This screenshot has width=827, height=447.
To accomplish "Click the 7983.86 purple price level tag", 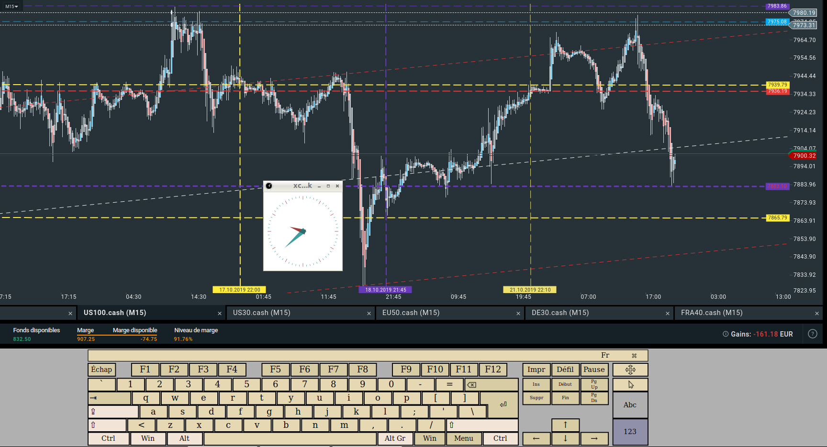I will click(x=777, y=6).
